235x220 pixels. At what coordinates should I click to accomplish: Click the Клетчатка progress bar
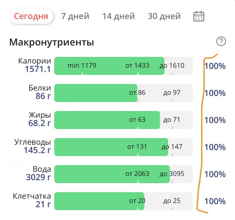click(x=123, y=201)
